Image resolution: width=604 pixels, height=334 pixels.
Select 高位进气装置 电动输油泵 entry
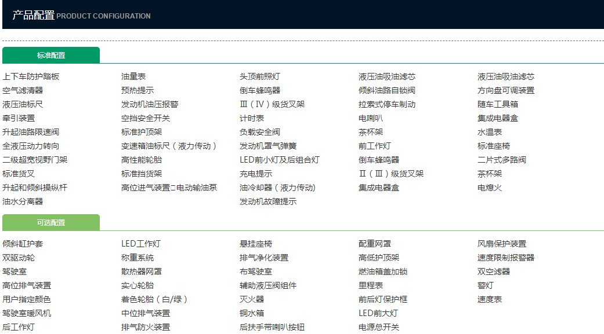coord(169,188)
